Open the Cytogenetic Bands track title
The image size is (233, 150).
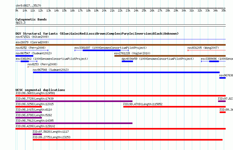pos(31,19)
